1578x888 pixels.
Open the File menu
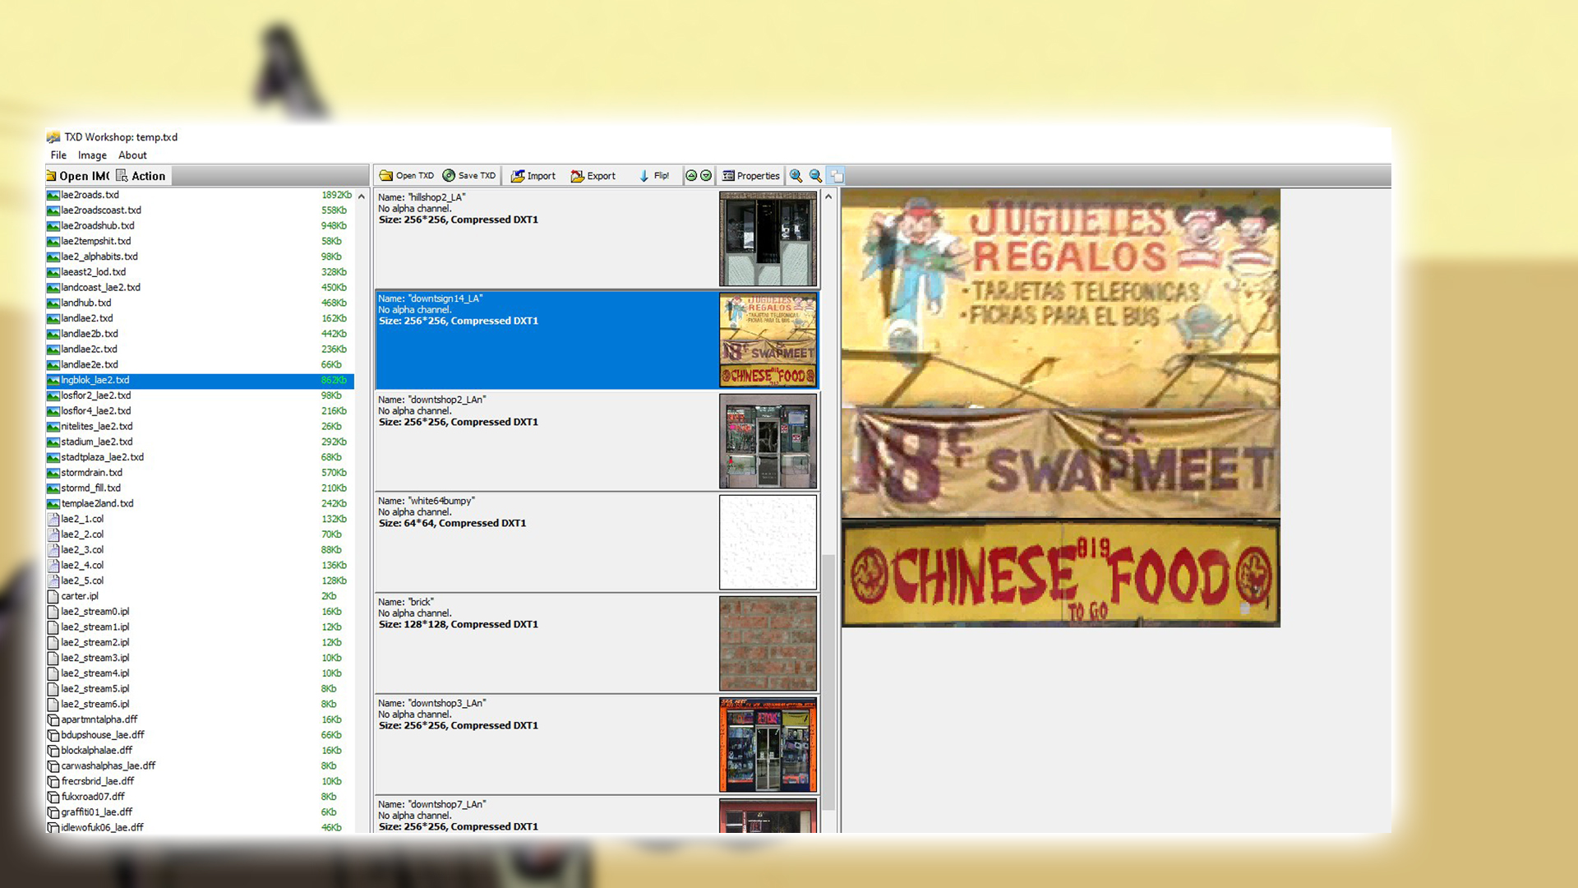58,155
